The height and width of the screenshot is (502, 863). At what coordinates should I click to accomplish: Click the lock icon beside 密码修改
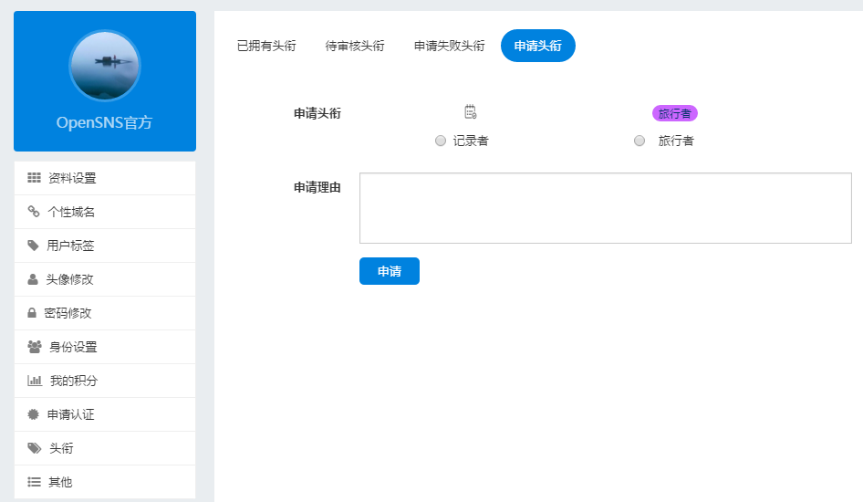(x=32, y=313)
